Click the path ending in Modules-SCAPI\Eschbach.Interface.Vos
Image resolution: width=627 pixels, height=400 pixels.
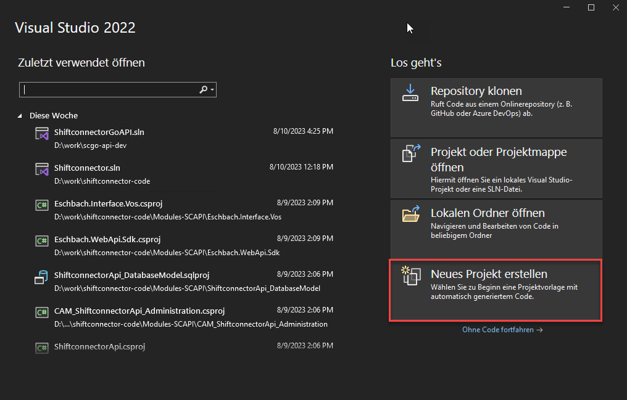pos(168,217)
